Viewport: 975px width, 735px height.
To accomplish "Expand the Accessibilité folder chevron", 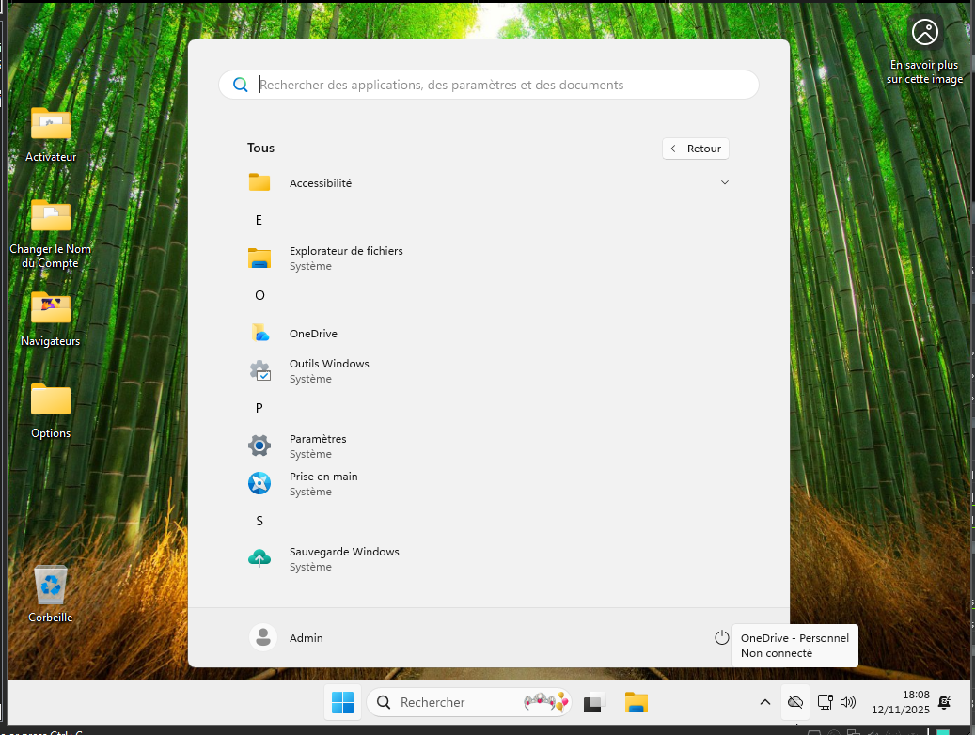I will pyautogui.click(x=724, y=182).
